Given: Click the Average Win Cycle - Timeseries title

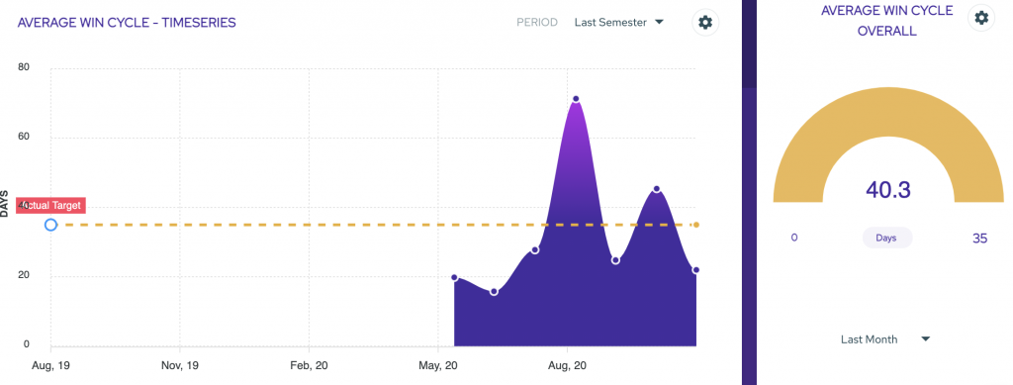Looking at the screenshot, I should pos(127,23).
